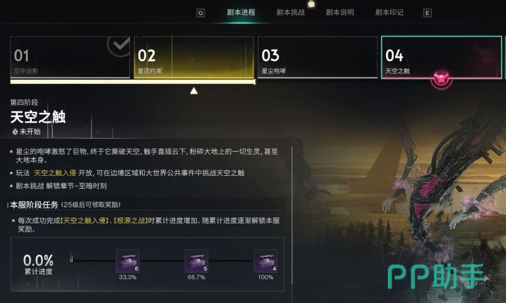Viewport: 506px width, 303px height.
Task: Select stage 02 星团约束 card
Action: click(194, 57)
